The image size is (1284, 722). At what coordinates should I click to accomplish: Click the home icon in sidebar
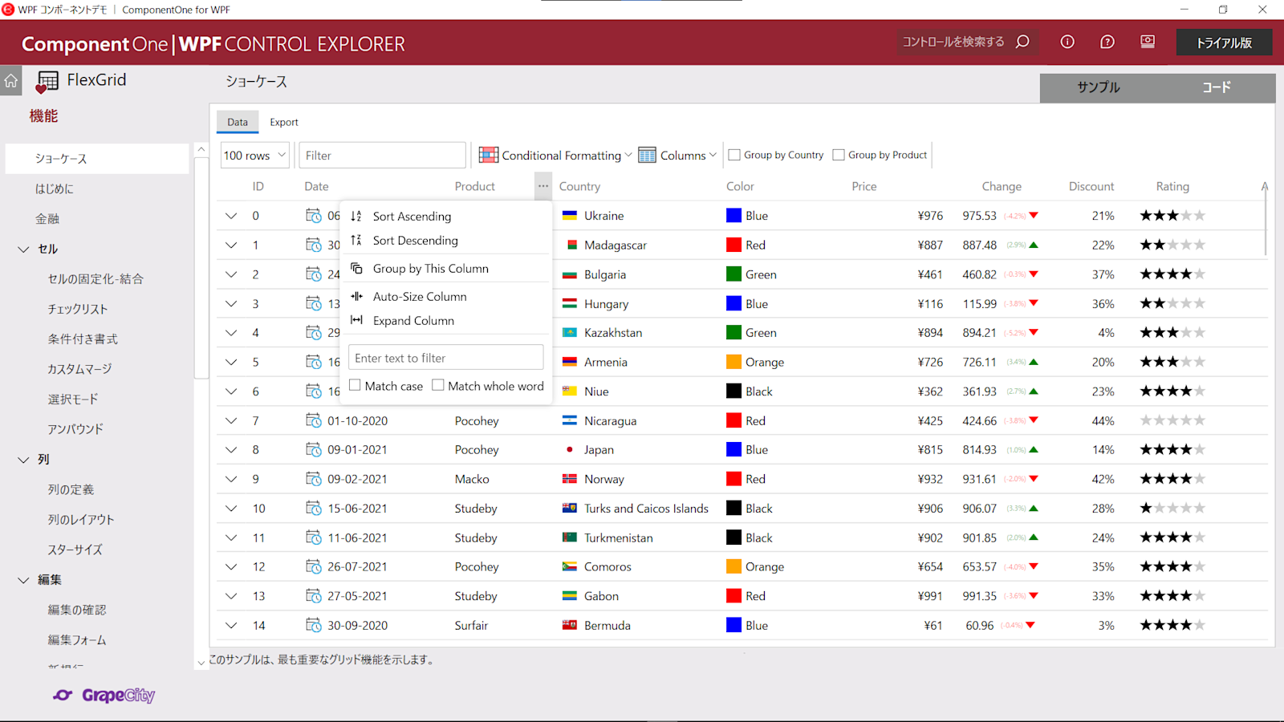tap(11, 80)
